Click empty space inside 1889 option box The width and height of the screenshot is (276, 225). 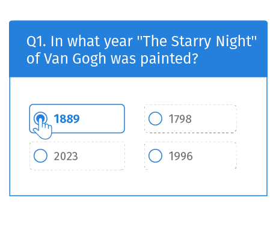tap(102, 119)
